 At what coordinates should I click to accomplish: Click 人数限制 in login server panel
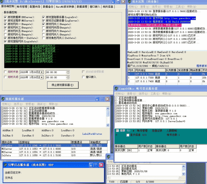pyautogui.click(x=172, y=131)
